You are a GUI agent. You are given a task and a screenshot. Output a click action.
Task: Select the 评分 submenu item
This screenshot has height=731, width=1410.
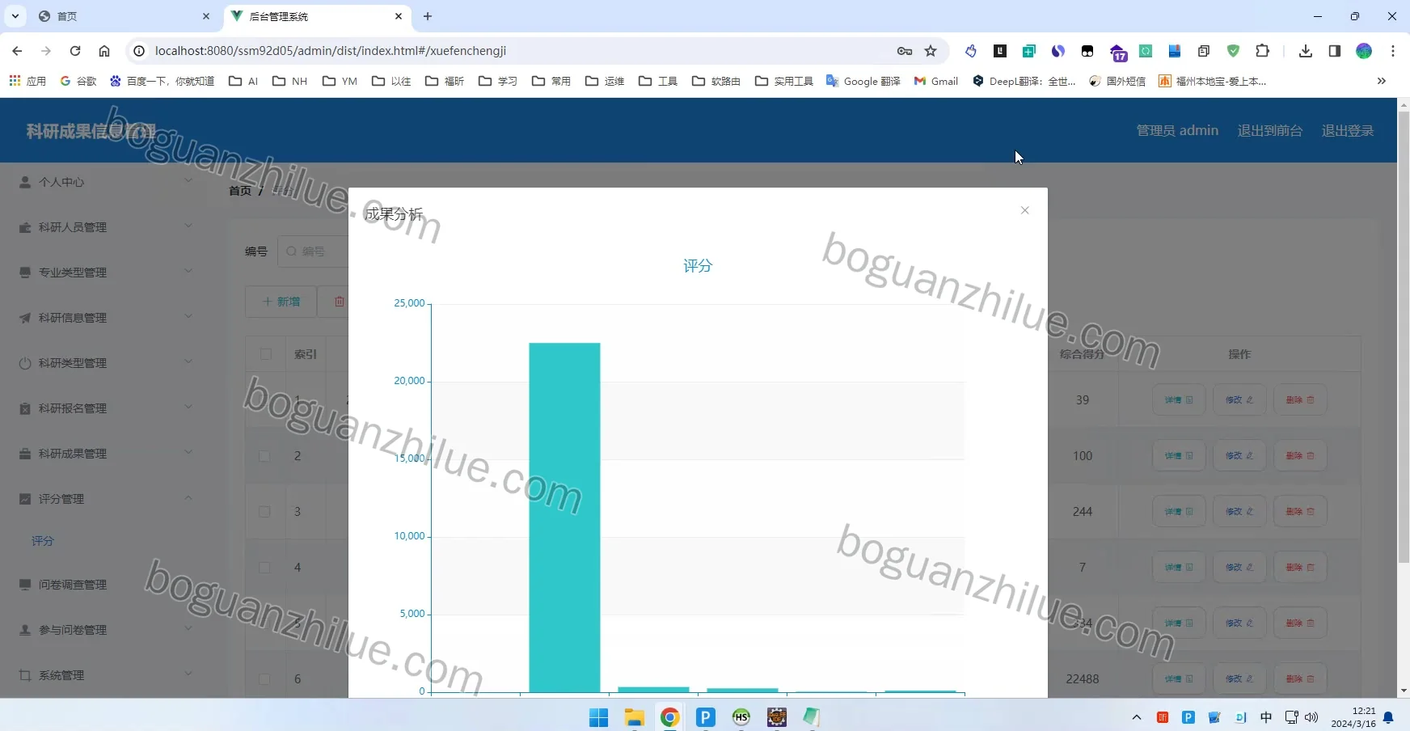coord(43,541)
